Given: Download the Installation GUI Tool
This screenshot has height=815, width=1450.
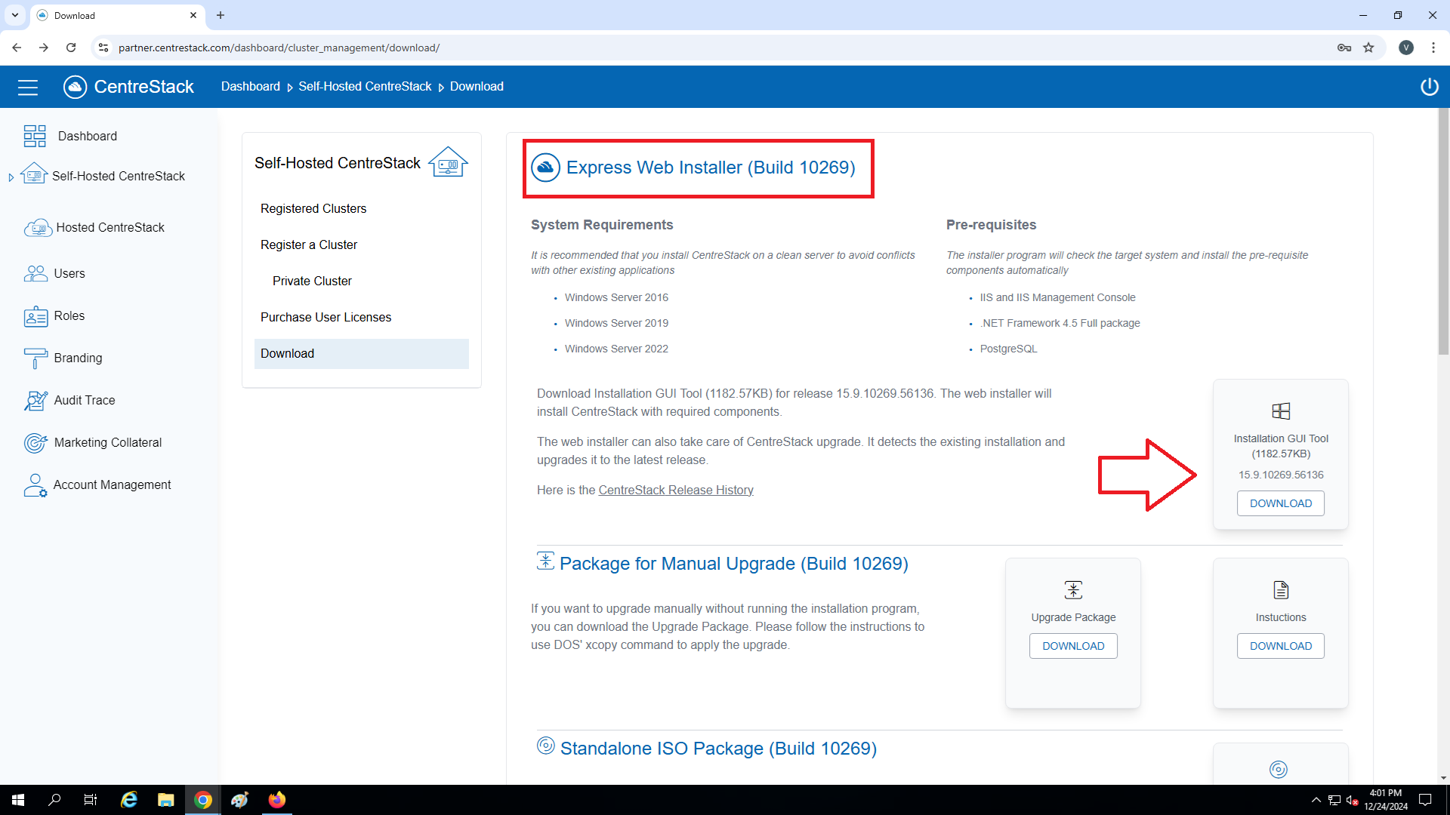Looking at the screenshot, I should [x=1281, y=503].
